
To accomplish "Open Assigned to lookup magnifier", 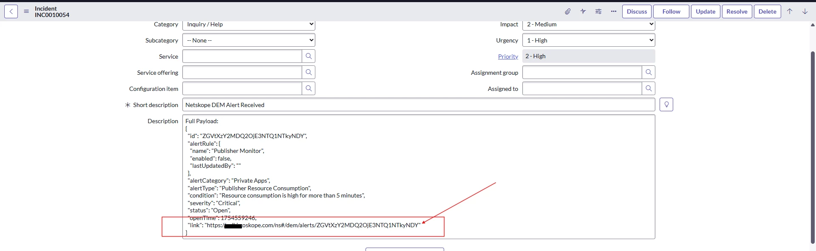I will coord(649,88).
